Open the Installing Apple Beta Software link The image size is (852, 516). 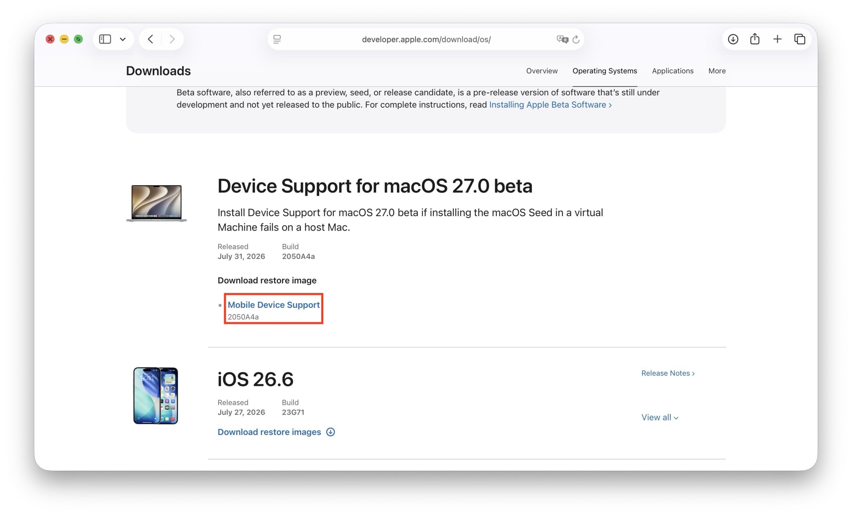point(550,105)
